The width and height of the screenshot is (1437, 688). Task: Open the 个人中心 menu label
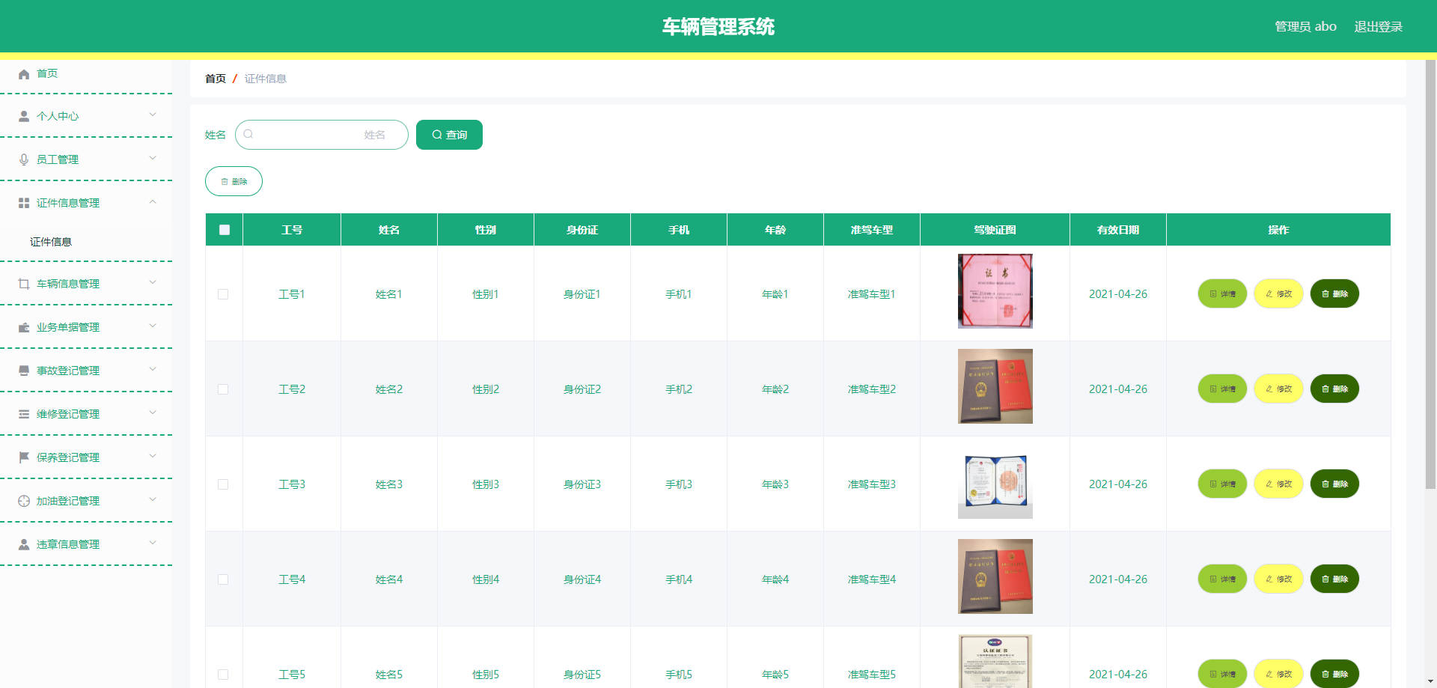(58, 116)
